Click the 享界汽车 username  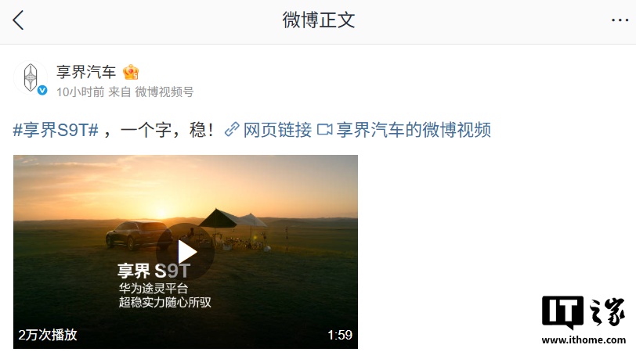click(86, 72)
